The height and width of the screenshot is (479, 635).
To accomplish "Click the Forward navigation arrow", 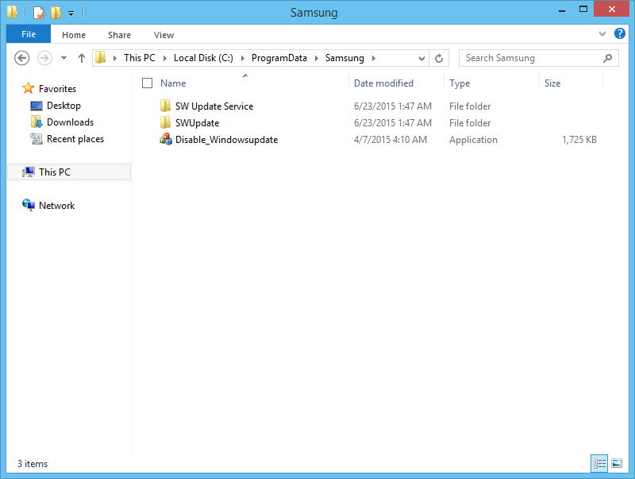I will tap(44, 58).
